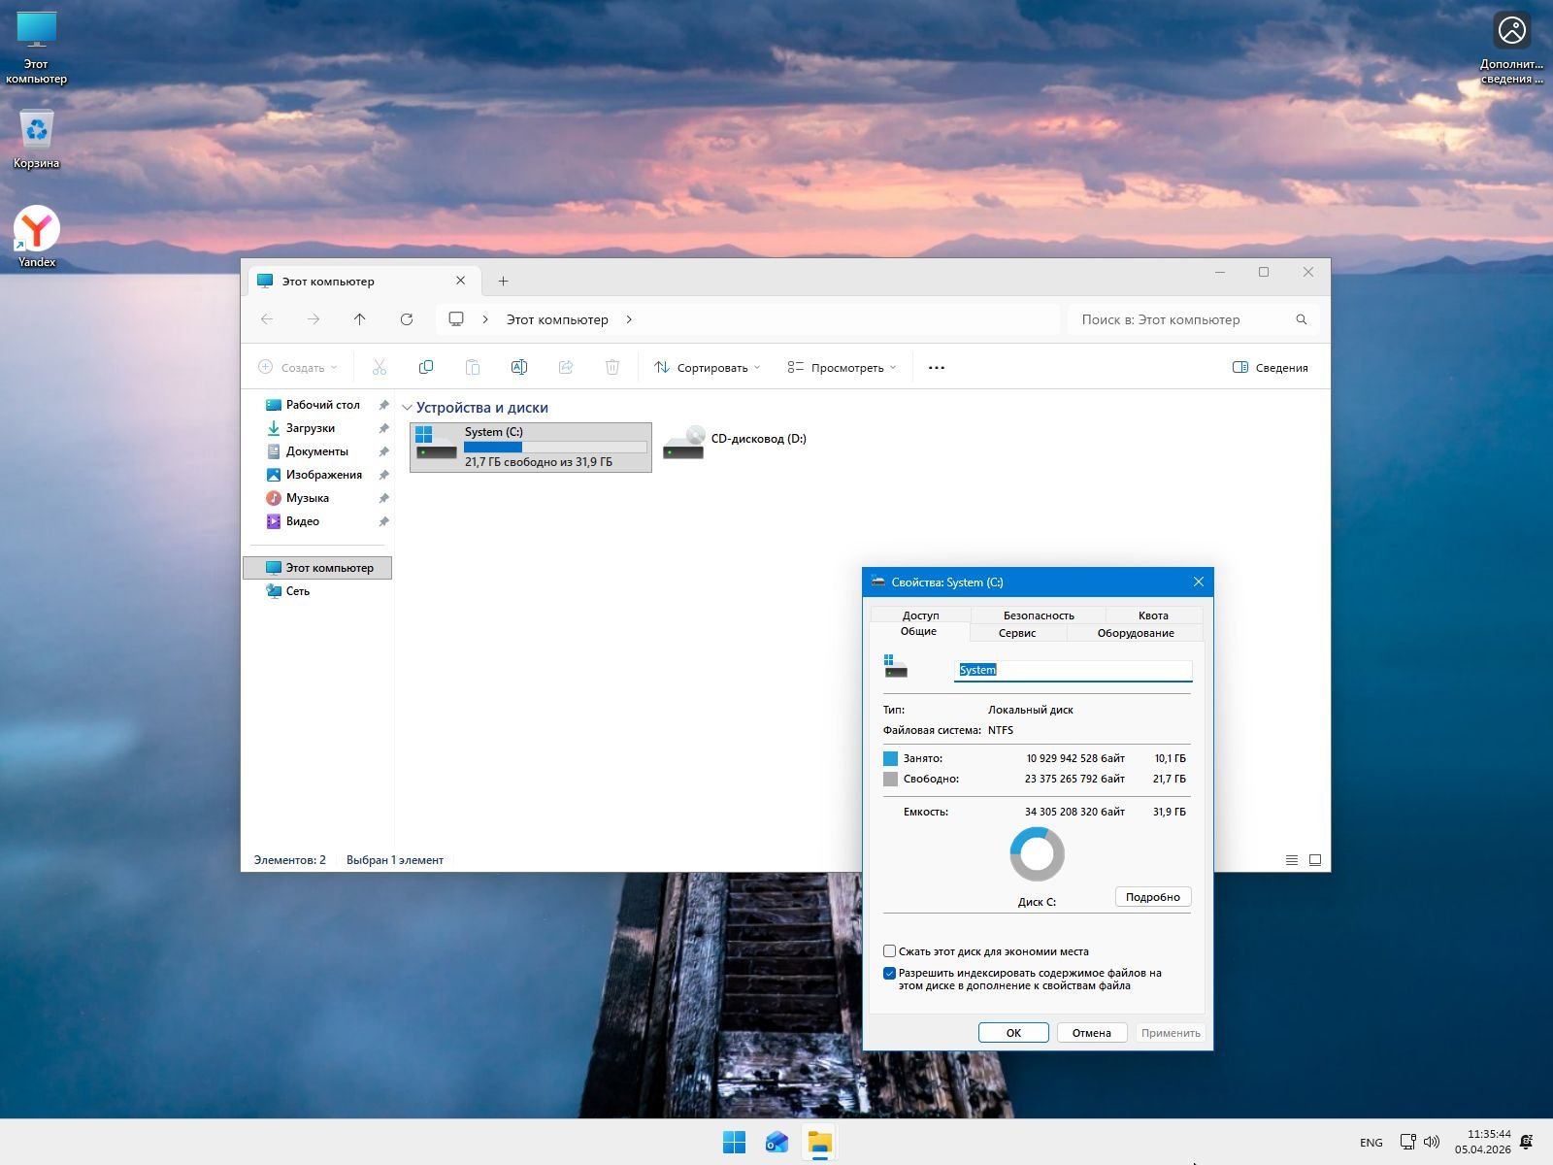The image size is (1553, 1165).
Task: Click the System drive label text field
Action: (x=1073, y=670)
